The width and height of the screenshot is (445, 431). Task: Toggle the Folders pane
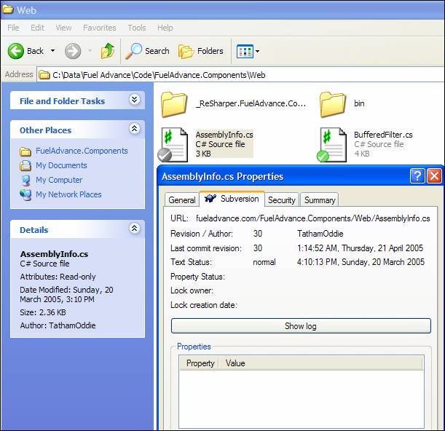point(200,51)
